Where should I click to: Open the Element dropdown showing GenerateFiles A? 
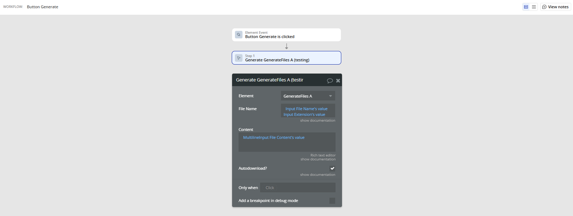tap(308, 96)
